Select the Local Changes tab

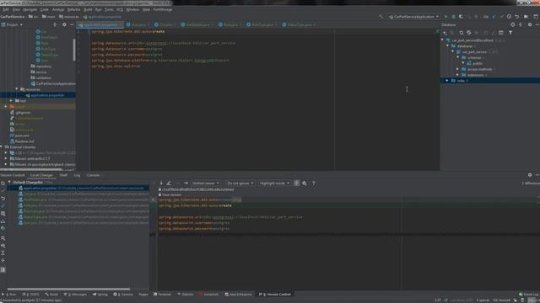[41, 175]
